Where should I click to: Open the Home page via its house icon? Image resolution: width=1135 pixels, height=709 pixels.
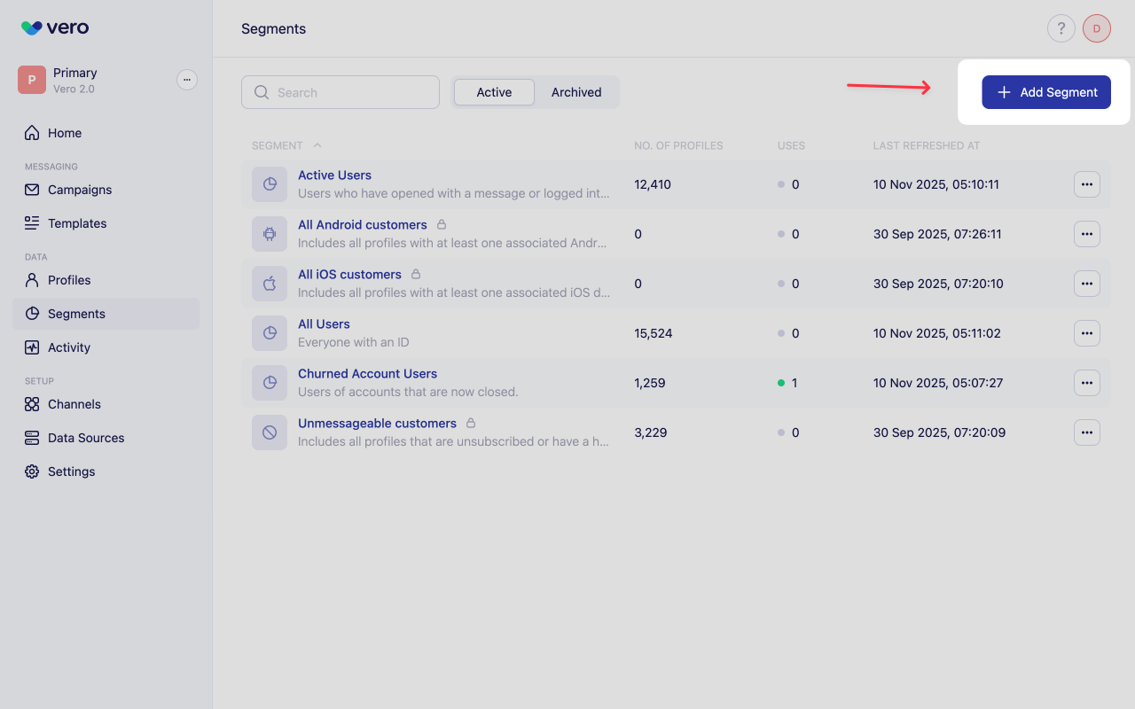tap(31, 132)
